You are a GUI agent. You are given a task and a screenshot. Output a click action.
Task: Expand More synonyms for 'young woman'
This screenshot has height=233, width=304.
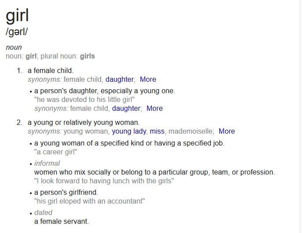pyautogui.click(x=227, y=131)
